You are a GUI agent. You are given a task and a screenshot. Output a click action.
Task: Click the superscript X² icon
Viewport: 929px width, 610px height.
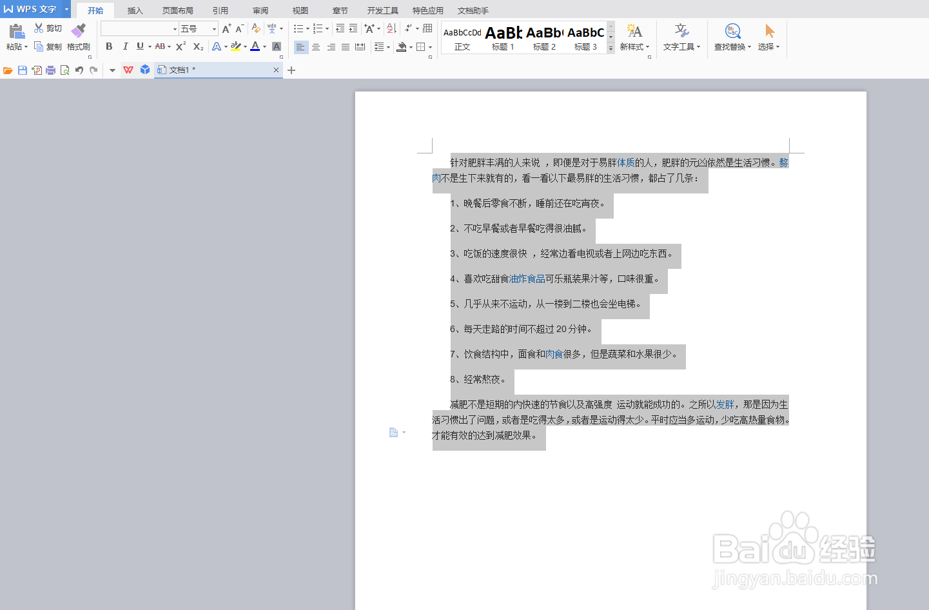(x=179, y=46)
